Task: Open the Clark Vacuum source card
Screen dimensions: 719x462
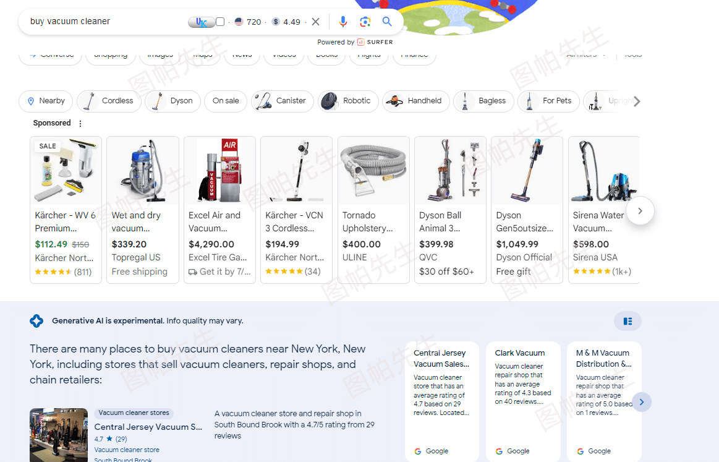Action: pyautogui.click(x=523, y=401)
